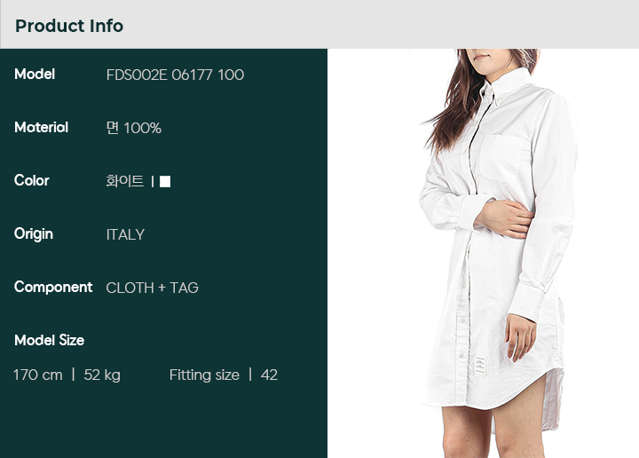Click the 화이트 color name

pos(125,181)
